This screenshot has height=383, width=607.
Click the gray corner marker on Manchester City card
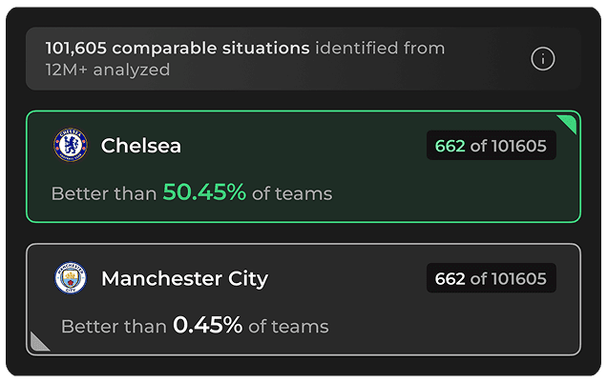pos(39,341)
